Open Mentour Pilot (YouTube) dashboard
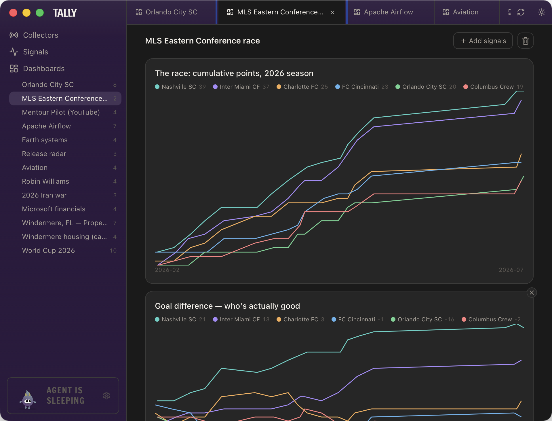 pos(65,112)
